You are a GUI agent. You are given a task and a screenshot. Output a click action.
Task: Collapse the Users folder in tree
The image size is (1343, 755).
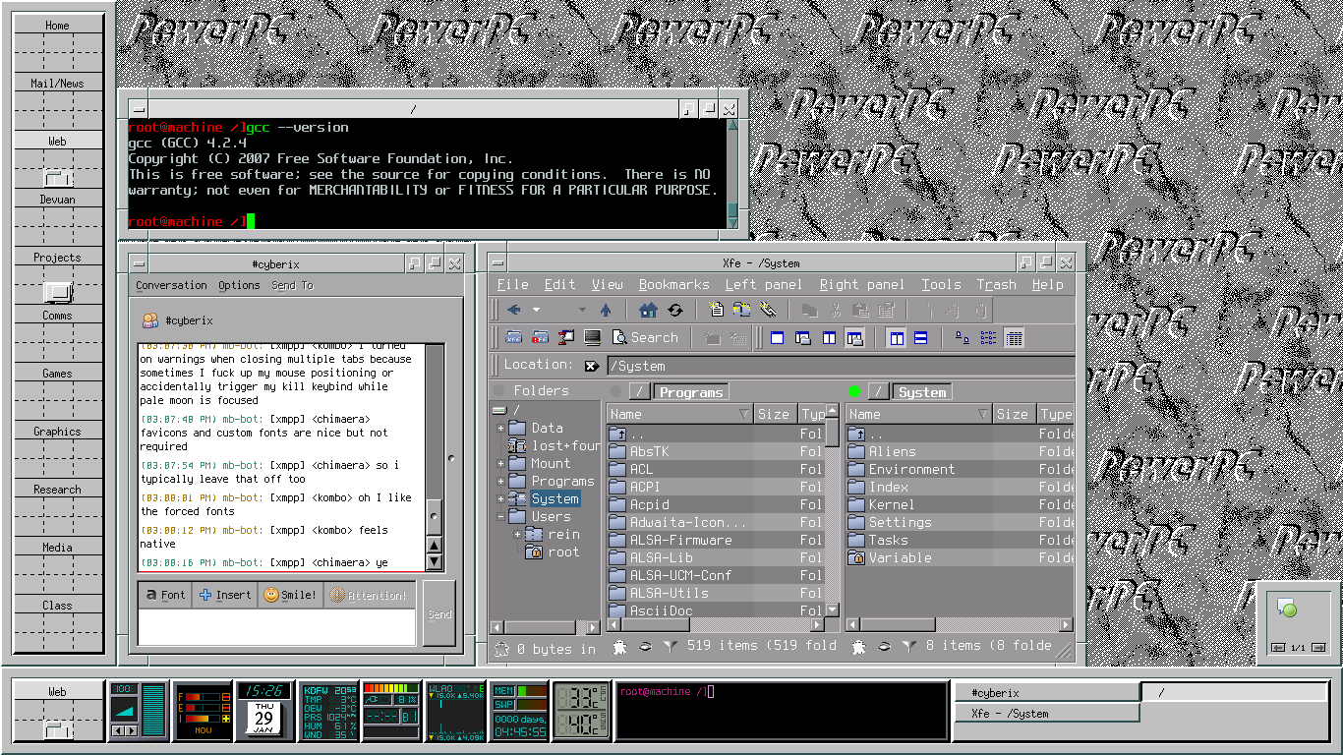pos(500,517)
